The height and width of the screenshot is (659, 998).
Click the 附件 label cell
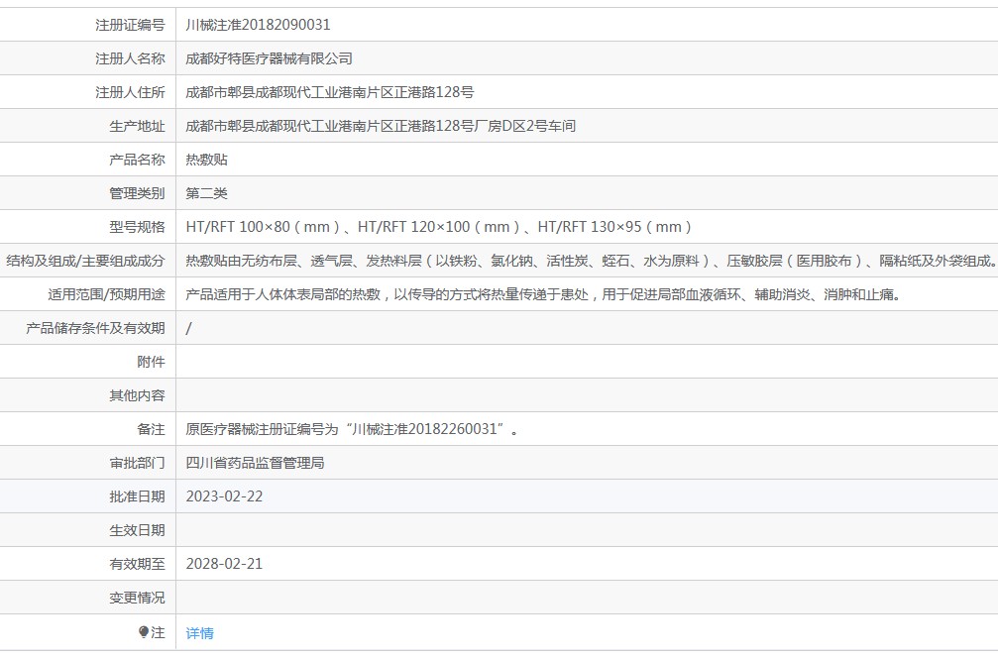(x=88, y=362)
